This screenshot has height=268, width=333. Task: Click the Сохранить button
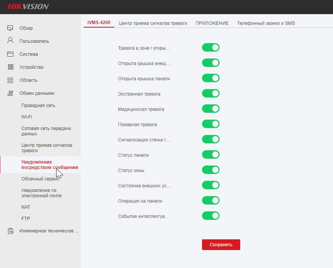[x=221, y=245]
